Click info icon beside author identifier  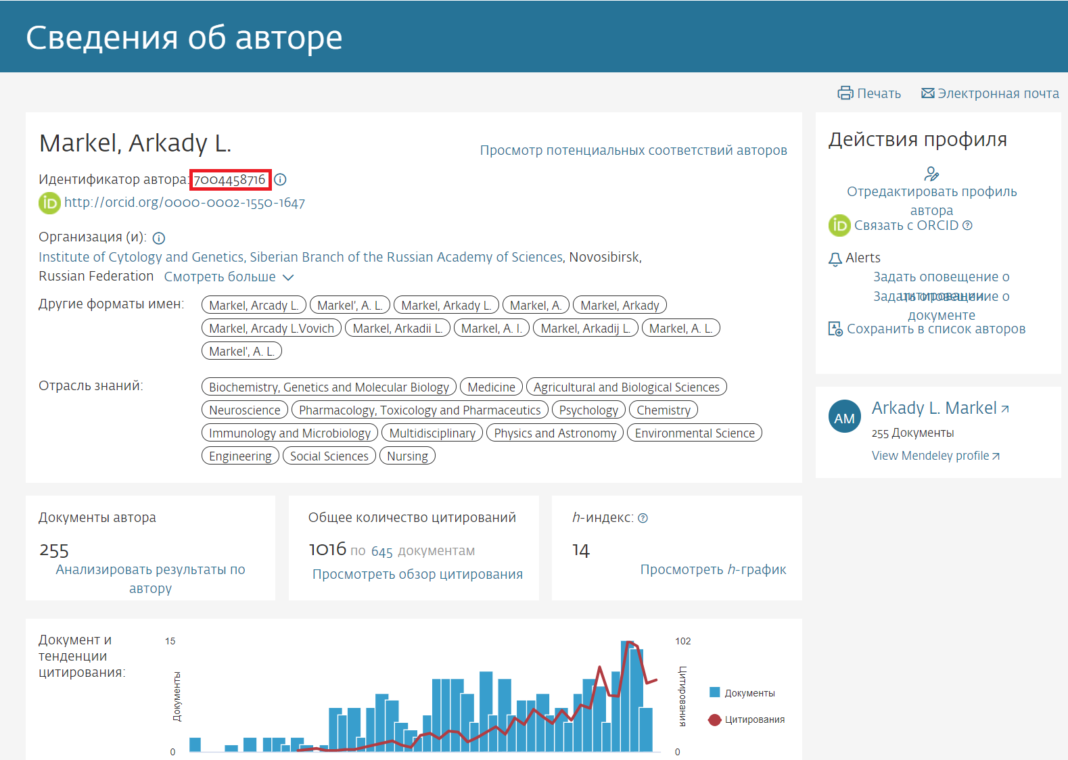tap(280, 180)
